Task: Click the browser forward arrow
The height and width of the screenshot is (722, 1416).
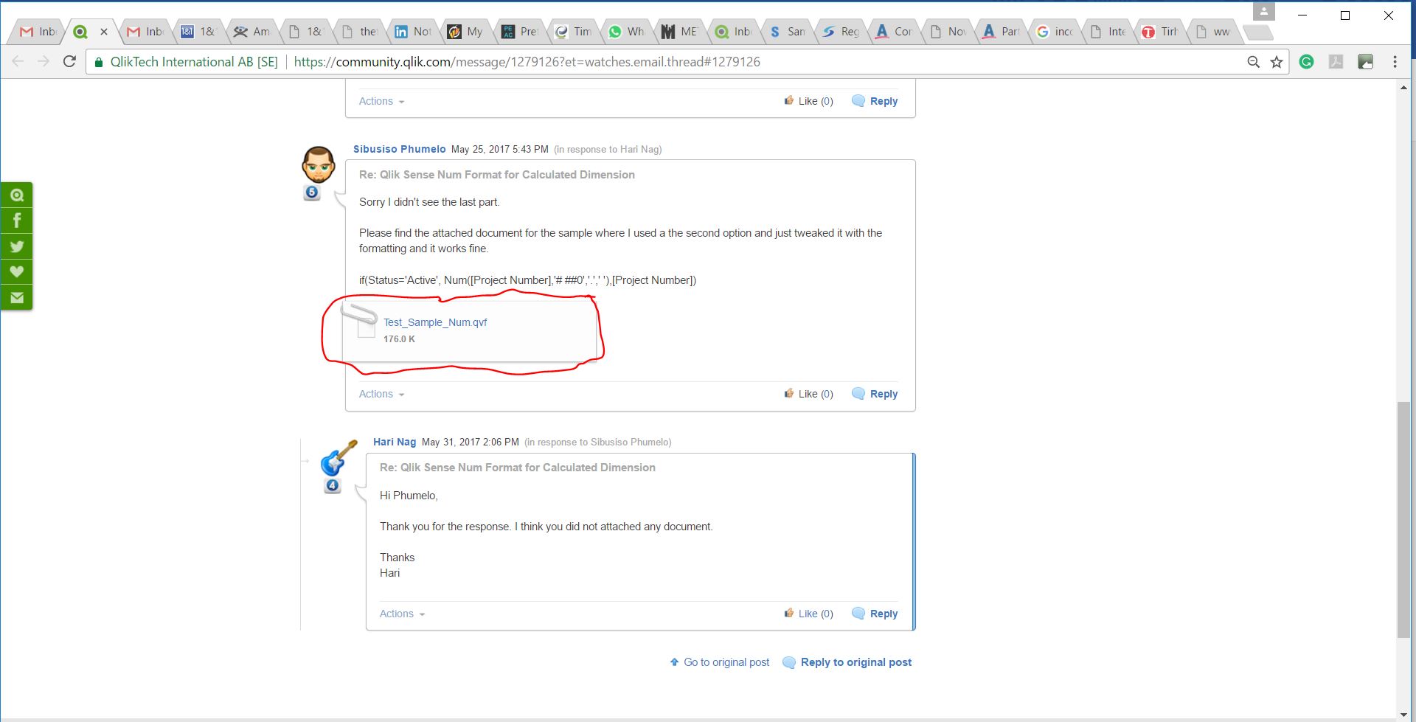Action: 44,62
